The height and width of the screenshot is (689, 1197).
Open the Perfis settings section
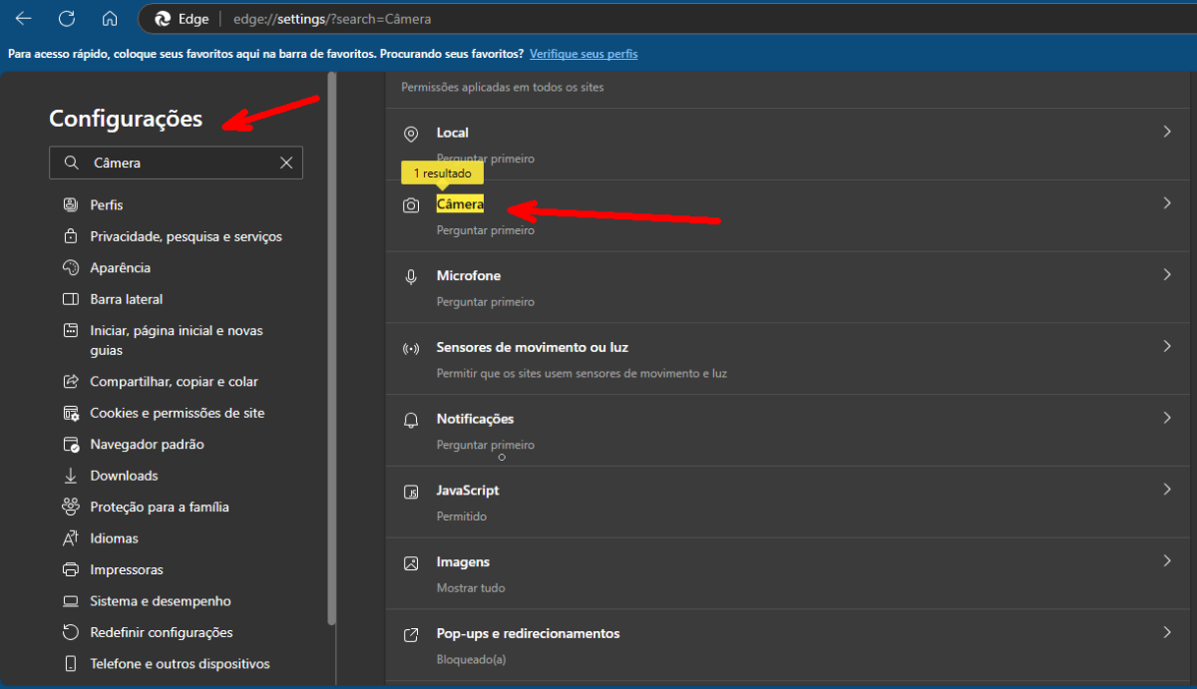107,204
